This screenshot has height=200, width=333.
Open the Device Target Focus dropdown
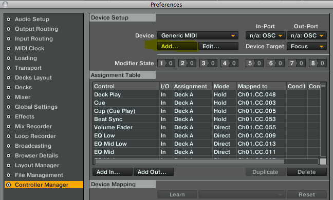pyautogui.click(x=306, y=46)
